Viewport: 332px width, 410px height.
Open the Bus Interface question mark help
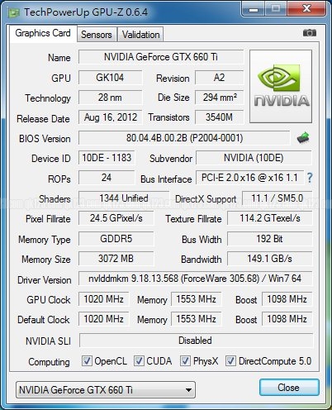tap(310, 178)
